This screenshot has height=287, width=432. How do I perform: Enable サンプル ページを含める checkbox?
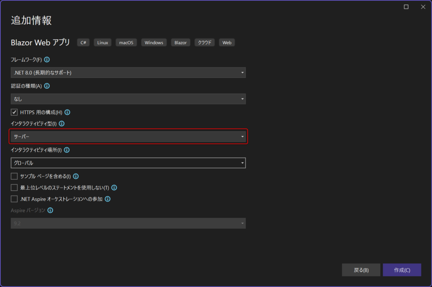(14, 176)
